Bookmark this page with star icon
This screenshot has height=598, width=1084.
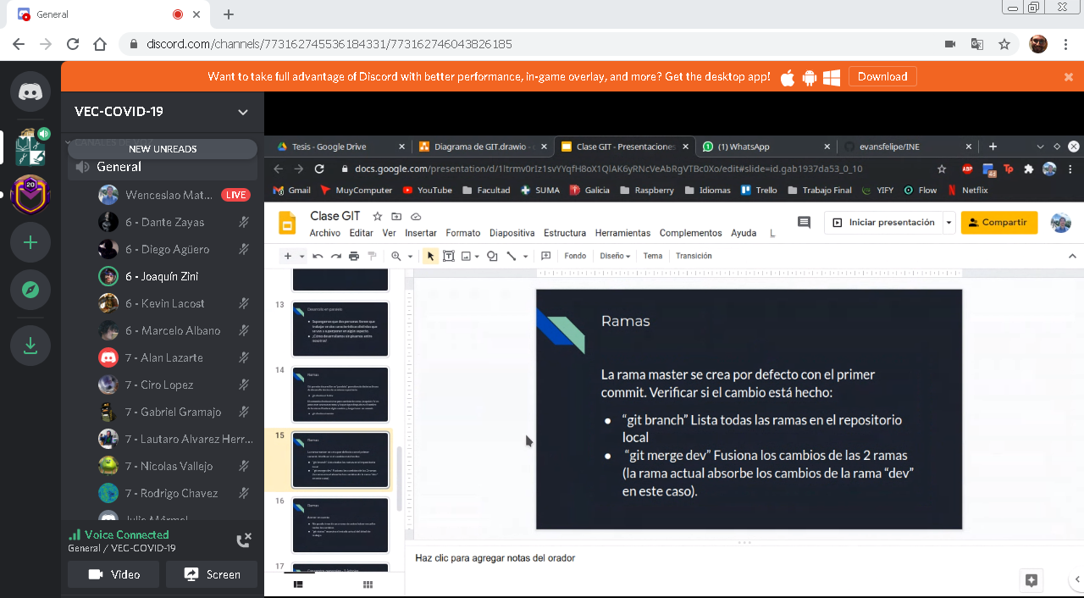tap(1004, 44)
